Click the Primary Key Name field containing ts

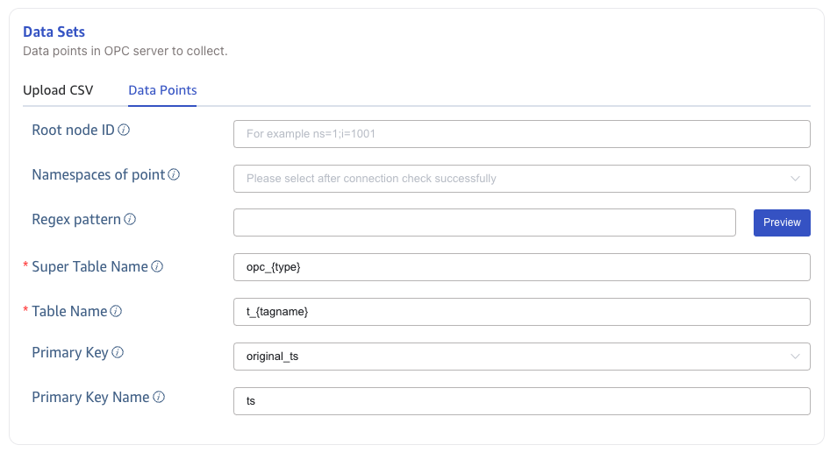tap(521, 401)
